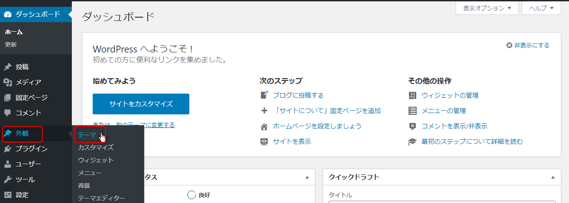Click the widget icon next to ウィジェットの管理
This screenshot has height=203, width=569.
click(x=412, y=95)
